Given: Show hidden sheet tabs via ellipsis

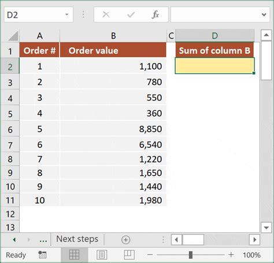Looking at the screenshot, I should pos(43,240).
